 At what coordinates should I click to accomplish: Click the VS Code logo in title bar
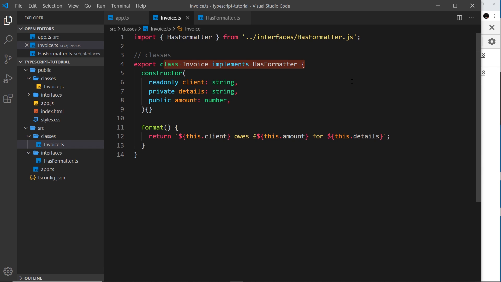5,5
